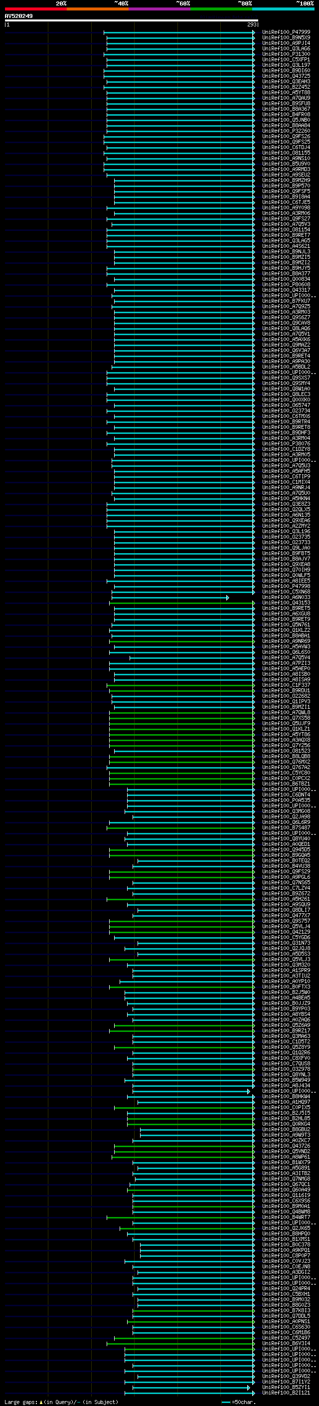Click the red 20% identity legend segment
The height and width of the screenshot is (1406, 319).
(x=35, y=9)
